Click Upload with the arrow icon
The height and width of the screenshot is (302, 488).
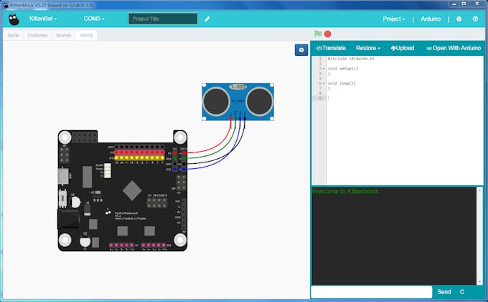click(x=402, y=48)
